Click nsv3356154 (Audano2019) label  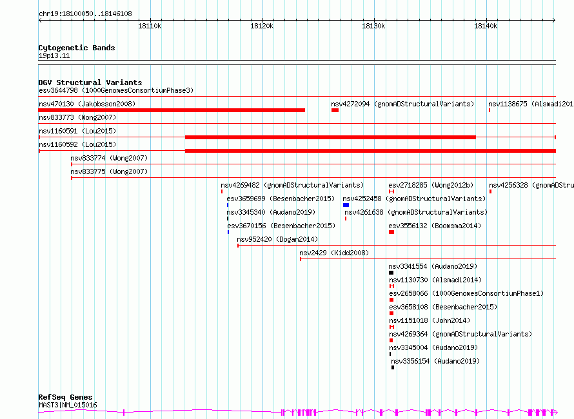[x=435, y=361]
